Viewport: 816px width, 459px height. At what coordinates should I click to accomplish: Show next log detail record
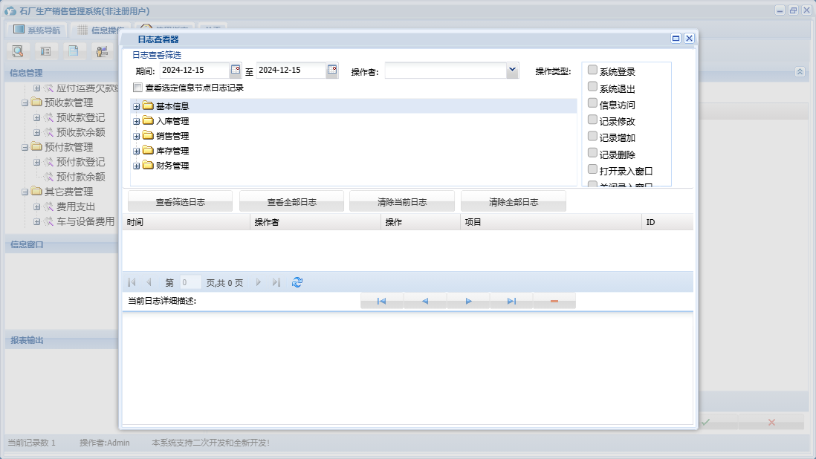point(468,301)
